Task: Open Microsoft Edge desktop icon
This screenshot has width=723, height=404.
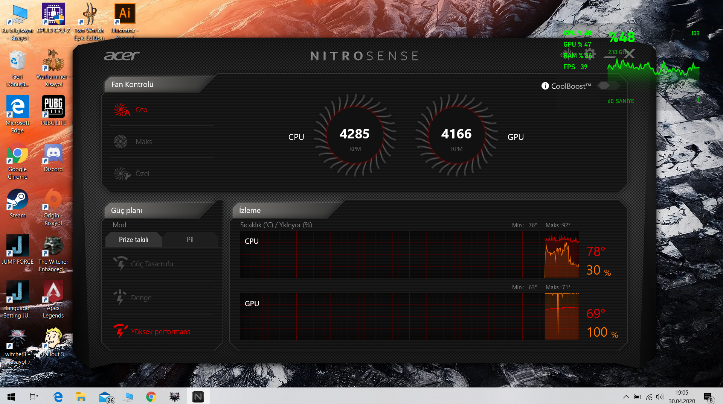Action: click(18, 115)
